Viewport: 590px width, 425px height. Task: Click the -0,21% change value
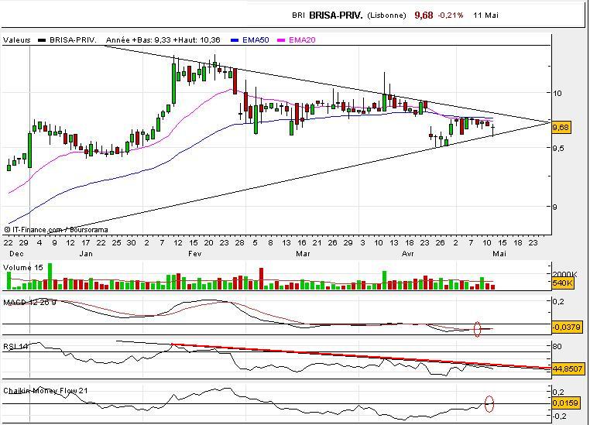451,15
